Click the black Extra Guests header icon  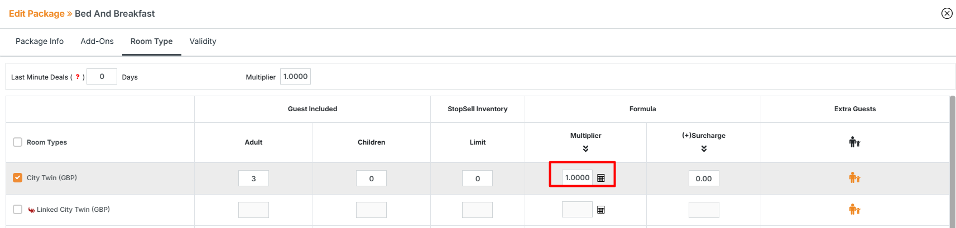[854, 142]
